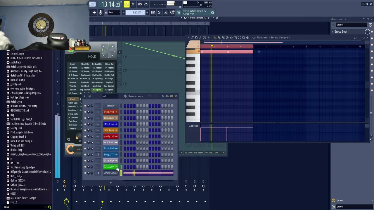Select Reverse preset in Gross Beat
This screenshot has height=210, width=374.
pyautogui.click(x=73, y=83)
